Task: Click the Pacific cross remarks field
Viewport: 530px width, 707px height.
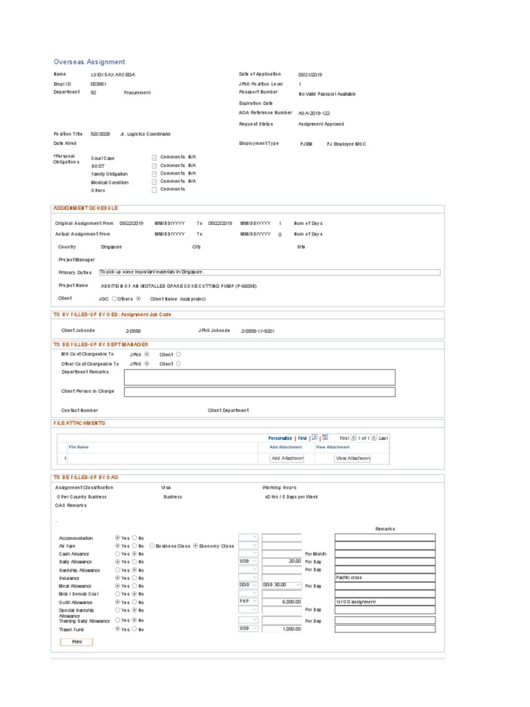Action: coord(385,578)
